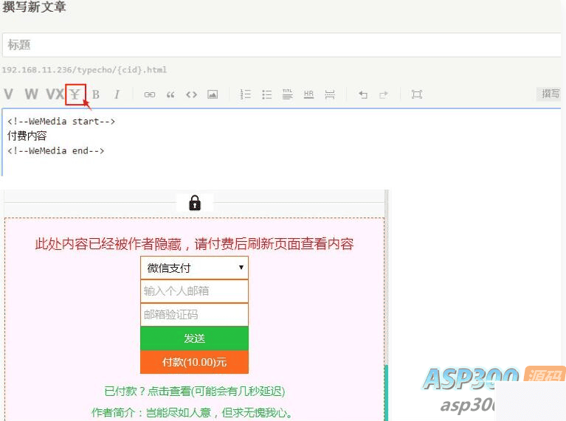Click the orange 付款(10.00)元 button
Screen dimensions: 566x421
click(194, 362)
